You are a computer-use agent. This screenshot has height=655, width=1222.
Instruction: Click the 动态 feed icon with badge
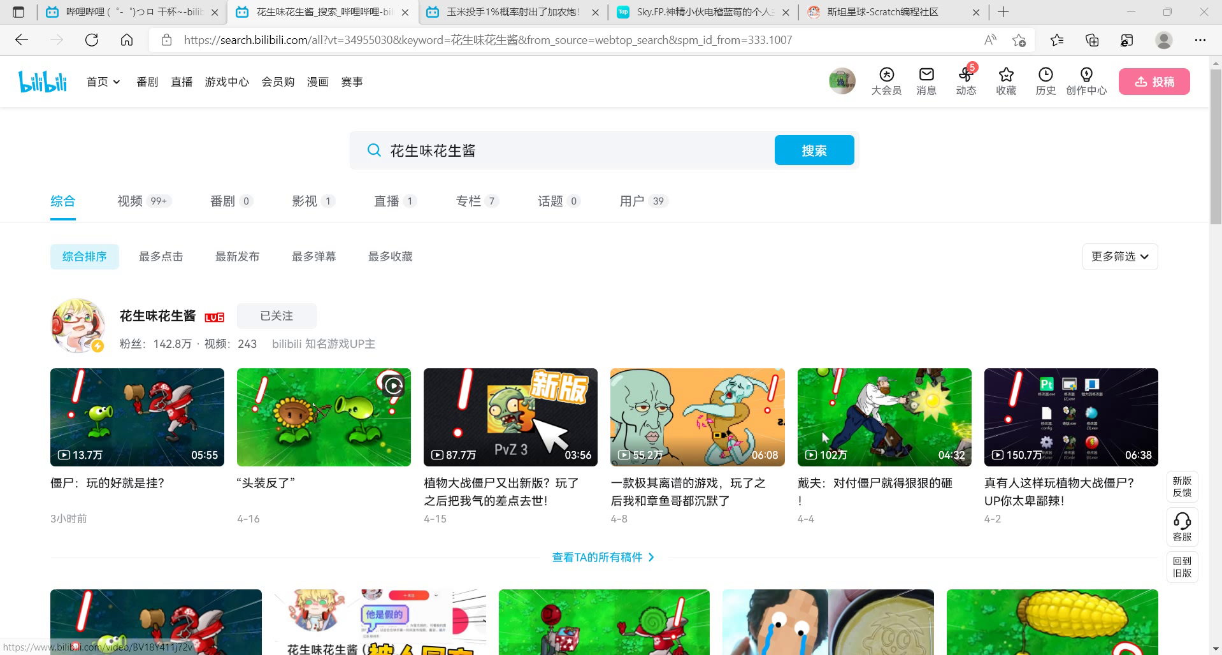[x=966, y=75]
